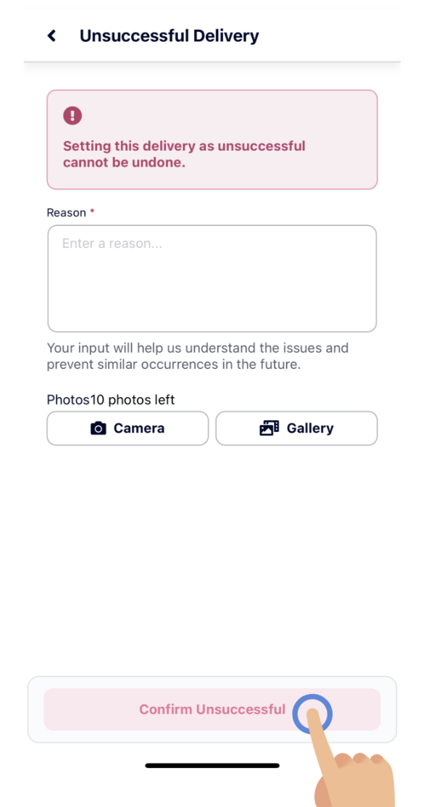Tap the 'Your input will help us' helper text
439x807 pixels.
[198, 356]
